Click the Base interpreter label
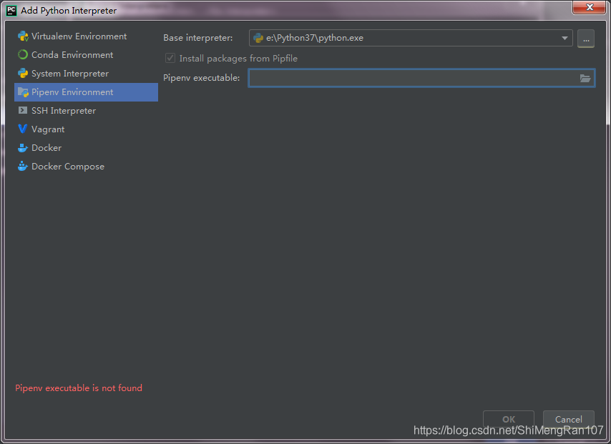 (198, 38)
